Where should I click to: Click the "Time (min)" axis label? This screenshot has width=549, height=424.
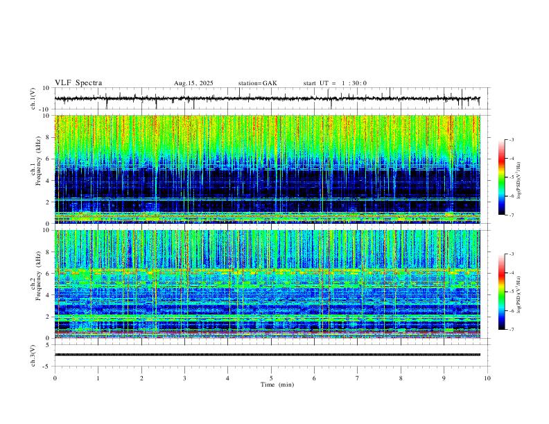pyautogui.click(x=277, y=385)
